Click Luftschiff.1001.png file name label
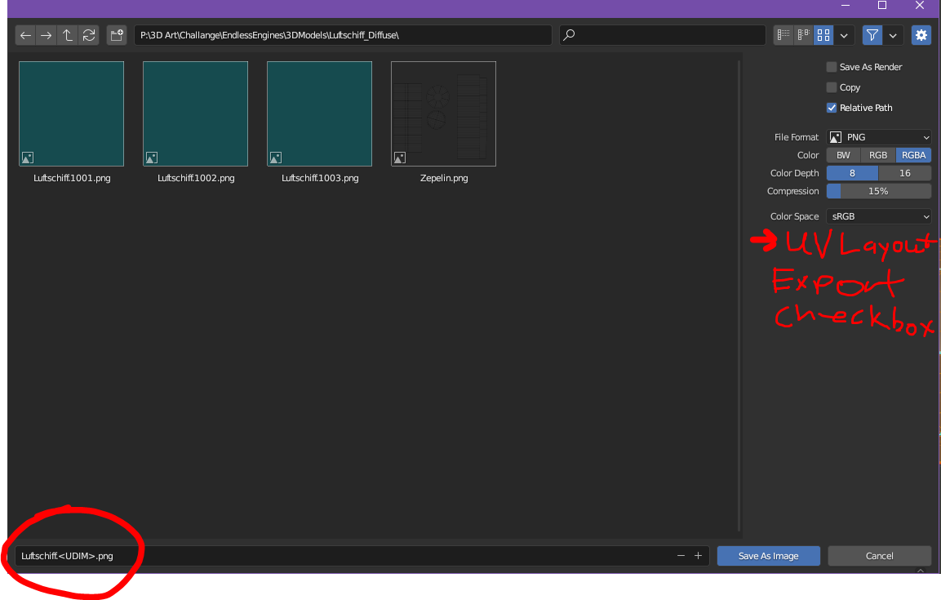The height and width of the screenshot is (600, 941). coord(72,178)
